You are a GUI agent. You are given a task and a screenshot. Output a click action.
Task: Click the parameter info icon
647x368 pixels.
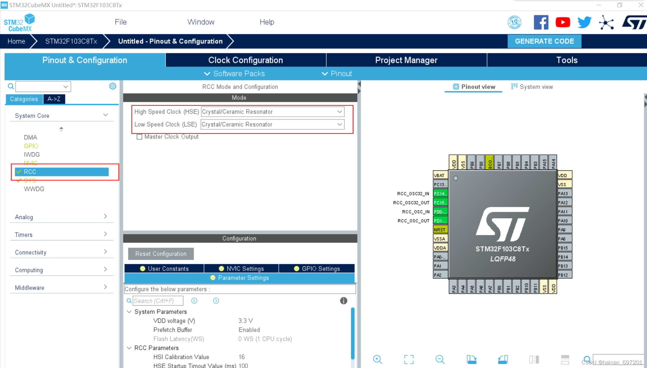pos(344,301)
